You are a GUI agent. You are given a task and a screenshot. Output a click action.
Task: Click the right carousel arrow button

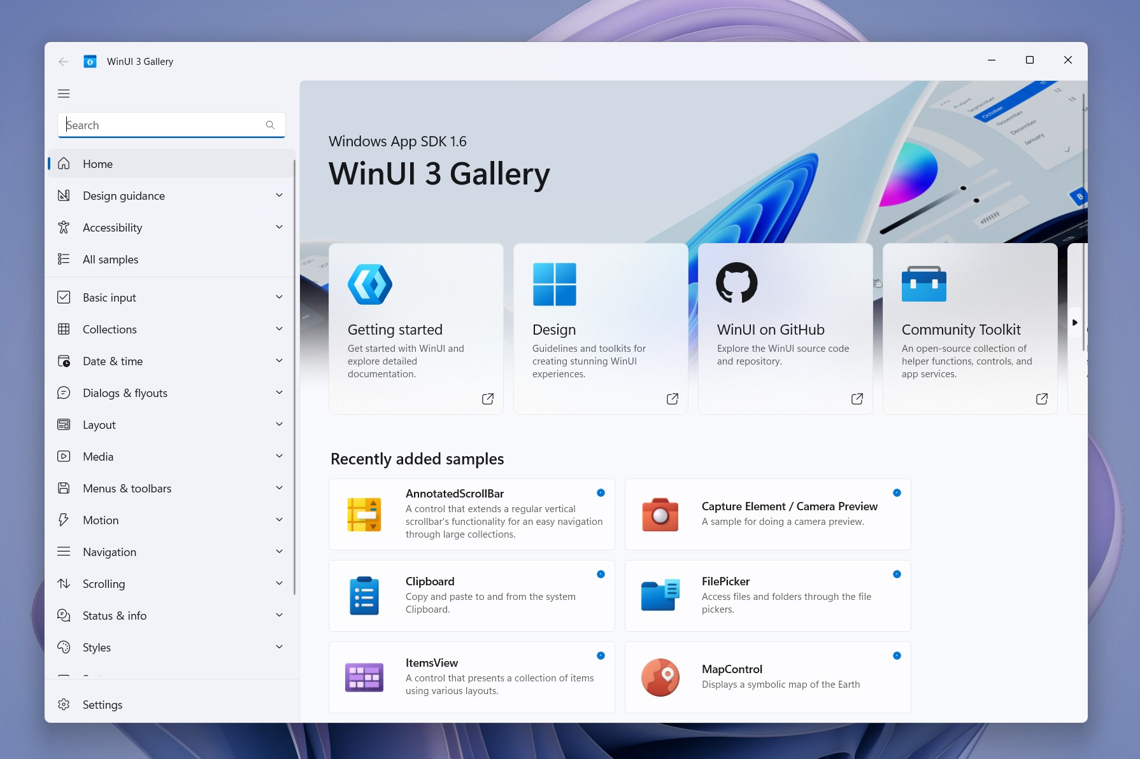tap(1074, 322)
